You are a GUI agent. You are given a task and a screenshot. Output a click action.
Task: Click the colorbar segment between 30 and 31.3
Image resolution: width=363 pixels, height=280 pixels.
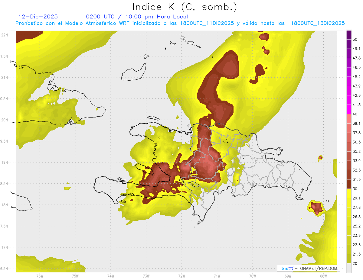coord(349,184)
